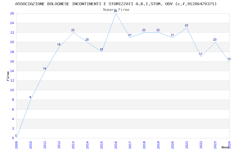Select the 2021 year label on the x-axis
Image resolution: width=232 pixels, height=150 pixels.
tap(187, 145)
